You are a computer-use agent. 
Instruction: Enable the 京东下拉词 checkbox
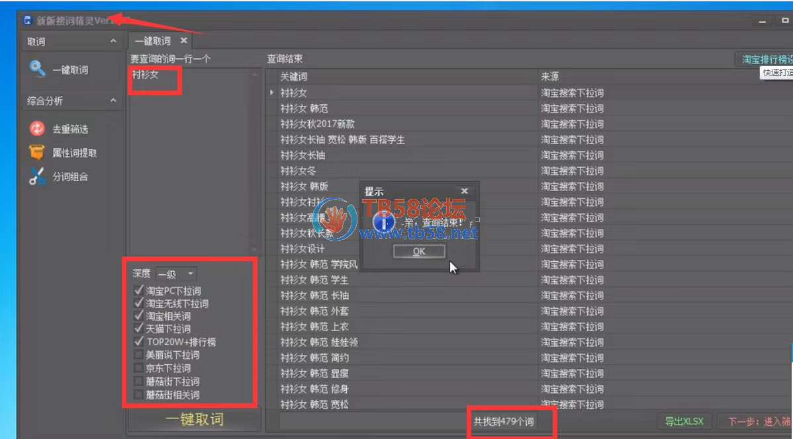click(138, 368)
